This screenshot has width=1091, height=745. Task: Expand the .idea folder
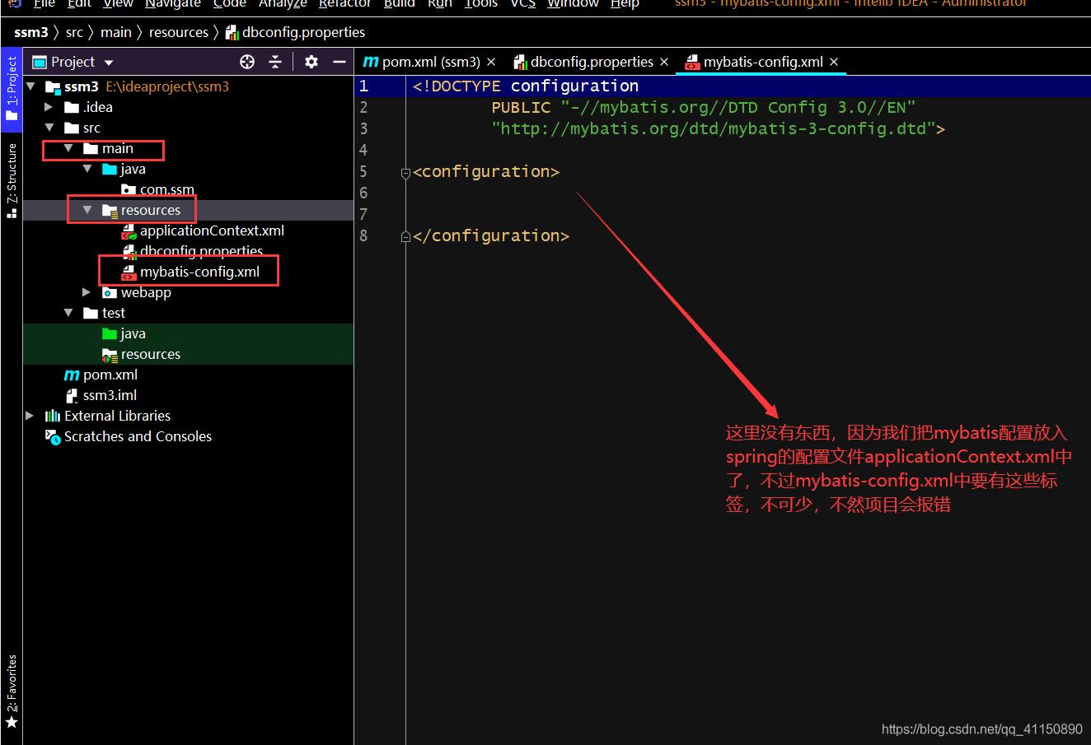pos(49,107)
